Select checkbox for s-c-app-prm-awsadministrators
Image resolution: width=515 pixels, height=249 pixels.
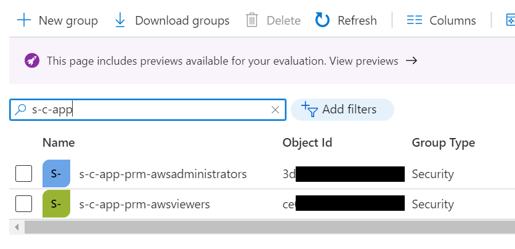[23, 174]
